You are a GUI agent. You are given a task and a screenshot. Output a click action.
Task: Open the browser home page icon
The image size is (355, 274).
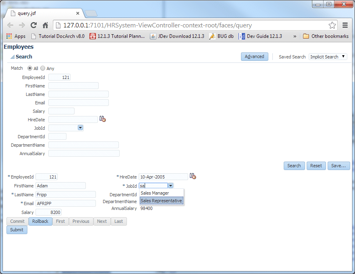(45, 25)
